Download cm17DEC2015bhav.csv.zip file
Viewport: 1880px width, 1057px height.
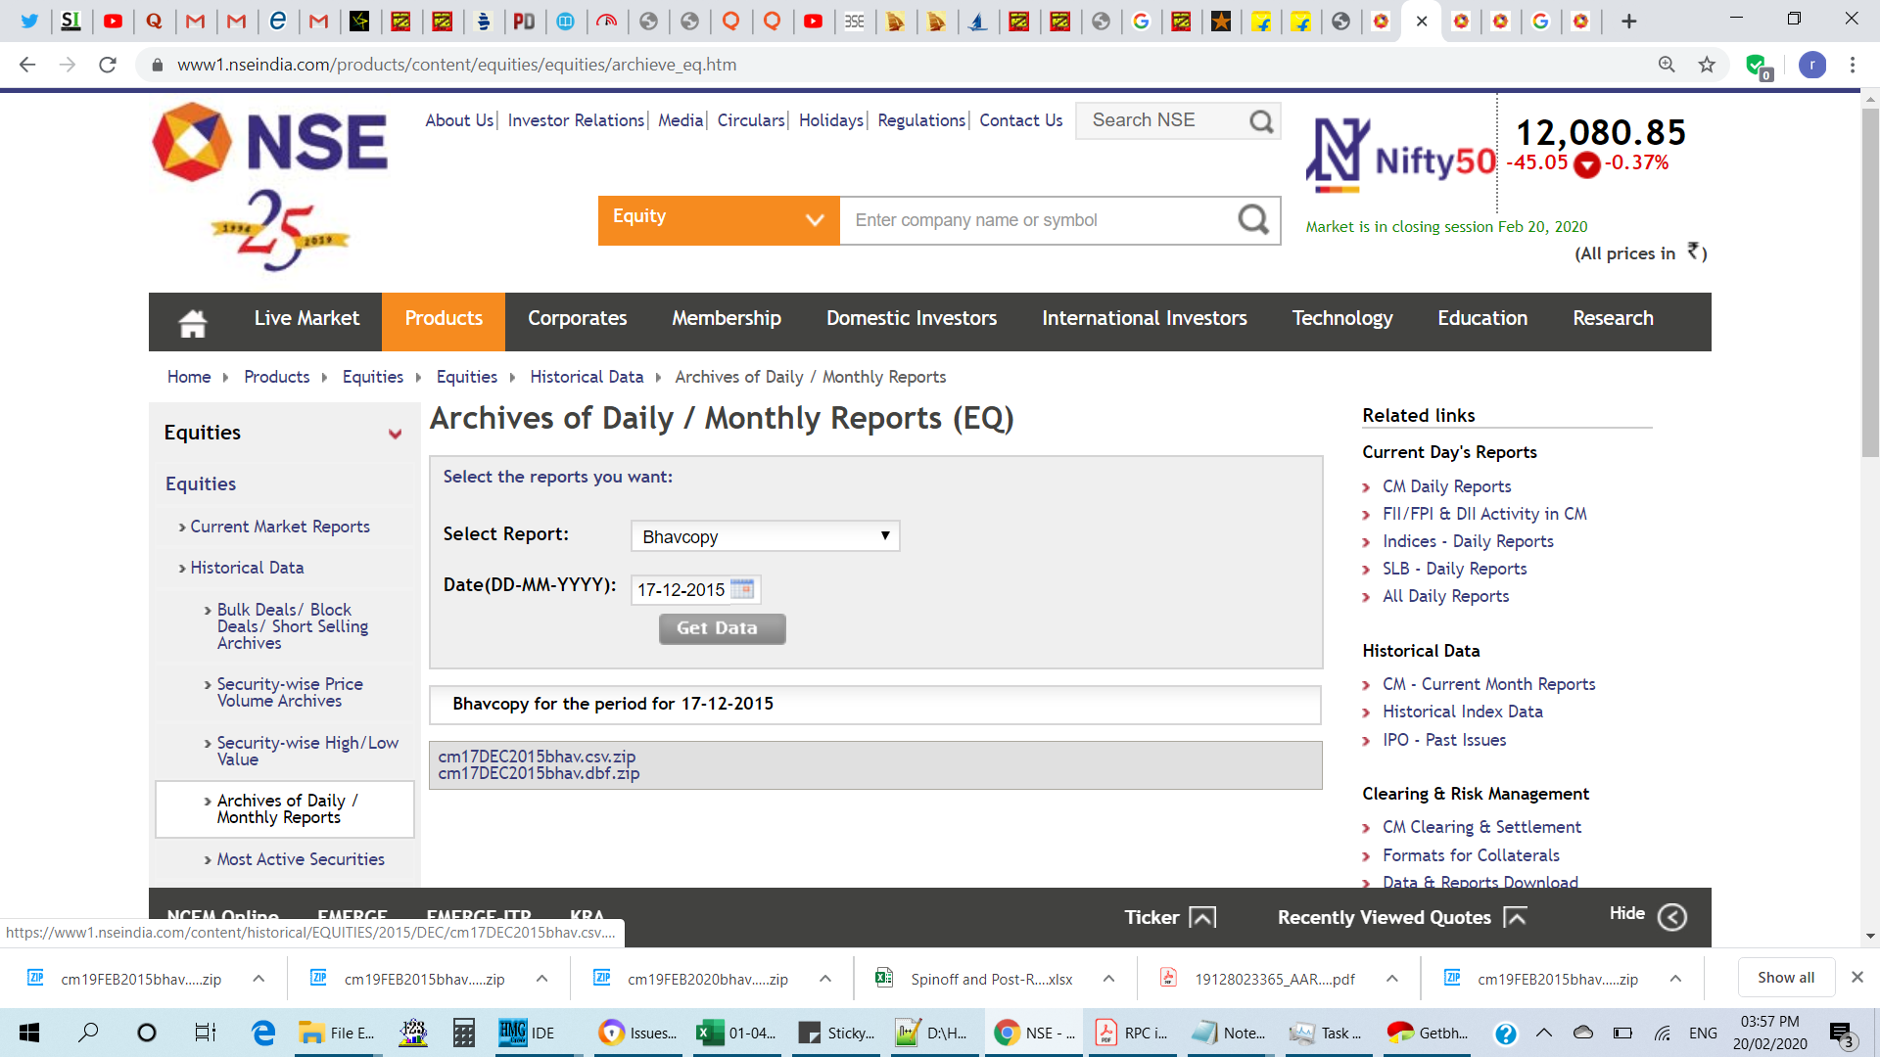click(x=537, y=757)
